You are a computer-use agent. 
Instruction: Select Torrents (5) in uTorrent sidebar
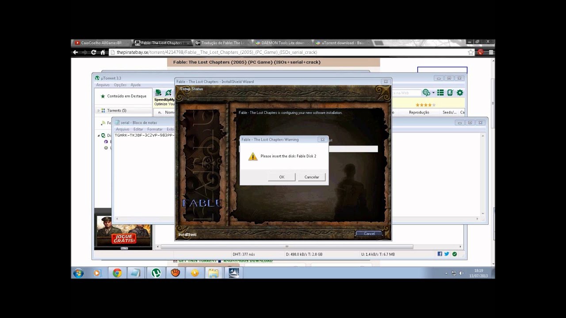point(116,110)
